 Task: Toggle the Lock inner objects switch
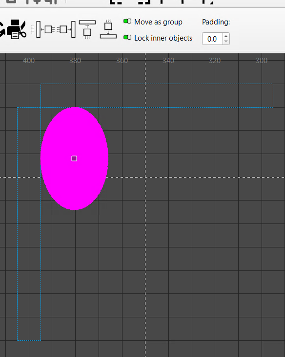click(x=127, y=37)
